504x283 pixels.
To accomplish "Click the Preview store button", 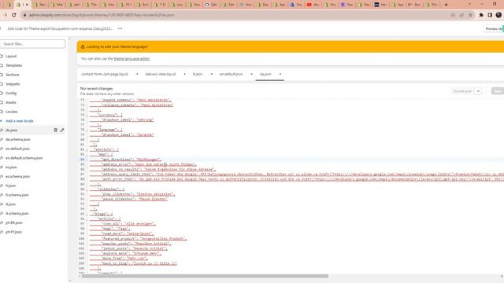I will click(x=494, y=29).
